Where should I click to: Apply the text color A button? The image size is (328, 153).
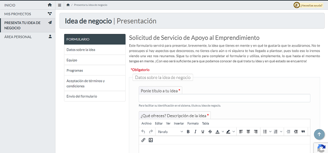(217, 132)
